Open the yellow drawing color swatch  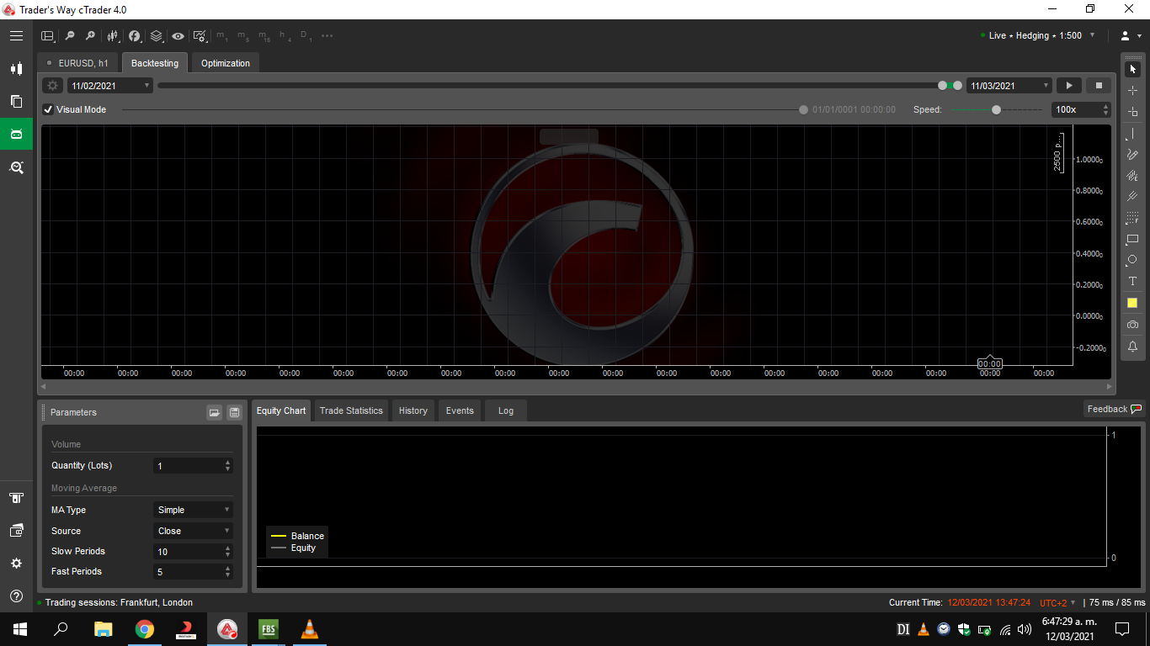pyautogui.click(x=1132, y=303)
